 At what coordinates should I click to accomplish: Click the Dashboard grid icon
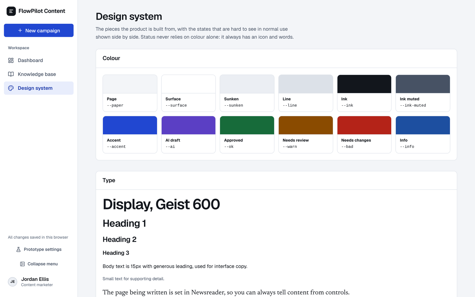pos(11,60)
